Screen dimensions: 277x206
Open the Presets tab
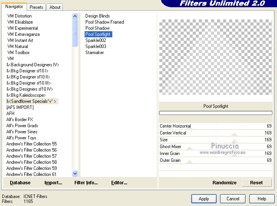(x=36, y=7)
